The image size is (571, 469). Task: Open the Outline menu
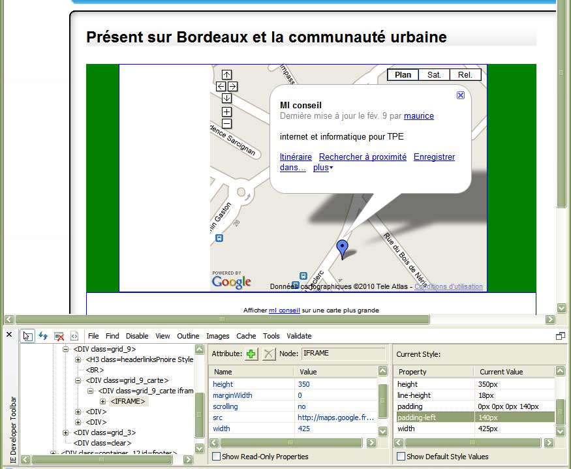click(x=188, y=336)
